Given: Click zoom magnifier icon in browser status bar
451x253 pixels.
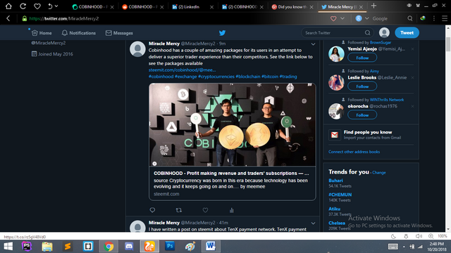Looking at the screenshot, I should (431, 236).
